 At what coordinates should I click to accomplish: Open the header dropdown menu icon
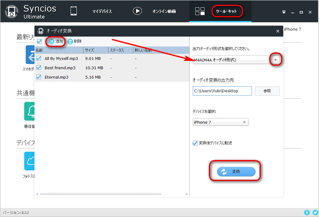pyautogui.click(x=284, y=12)
